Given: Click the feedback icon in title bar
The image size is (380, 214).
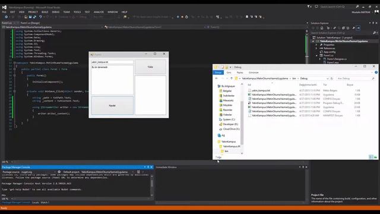Looking at the screenshot, I should [x=316, y=7].
